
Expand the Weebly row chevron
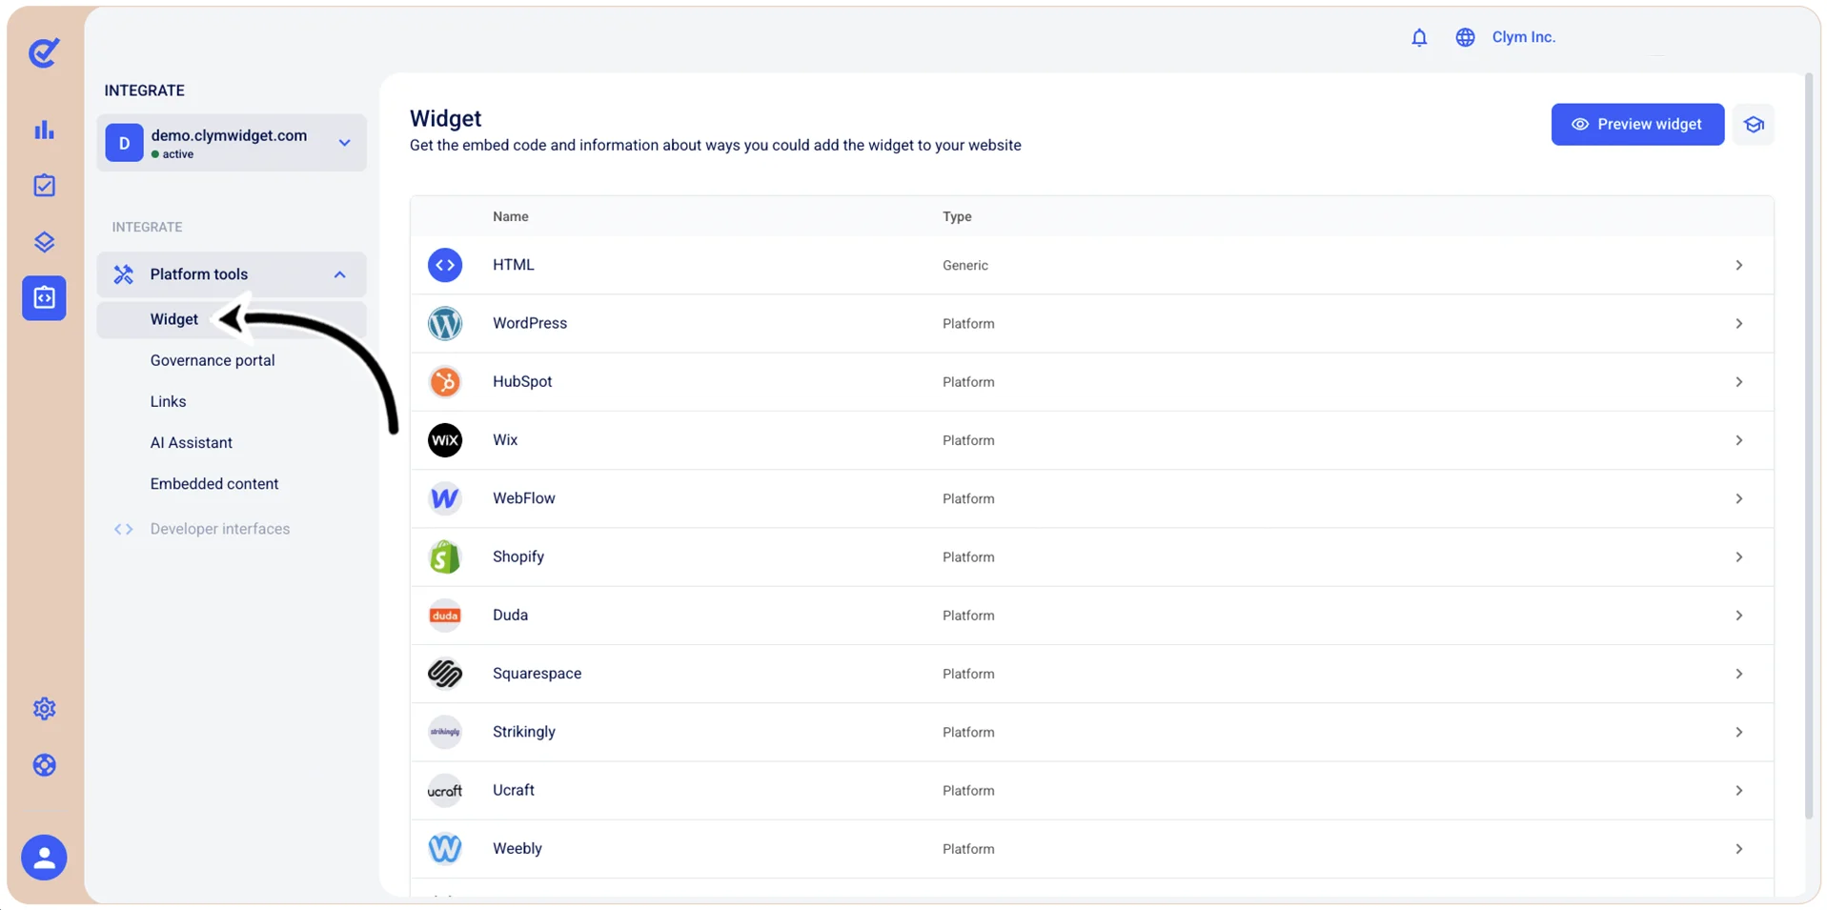(1739, 849)
